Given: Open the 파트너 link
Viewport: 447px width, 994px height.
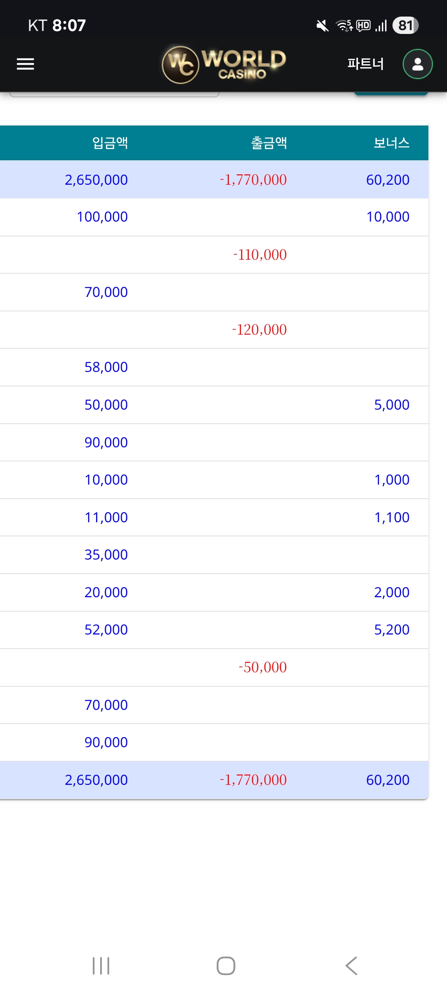Looking at the screenshot, I should [x=365, y=64].
